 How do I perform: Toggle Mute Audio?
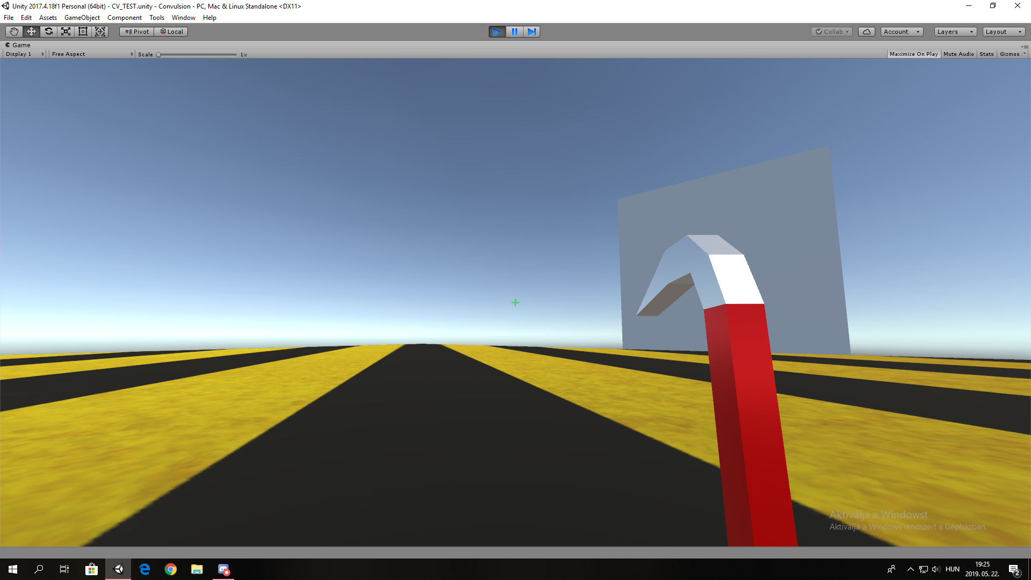point(959,54)
